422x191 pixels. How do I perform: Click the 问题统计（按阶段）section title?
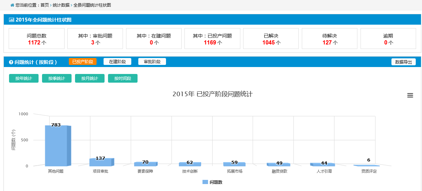click(35, 62)
